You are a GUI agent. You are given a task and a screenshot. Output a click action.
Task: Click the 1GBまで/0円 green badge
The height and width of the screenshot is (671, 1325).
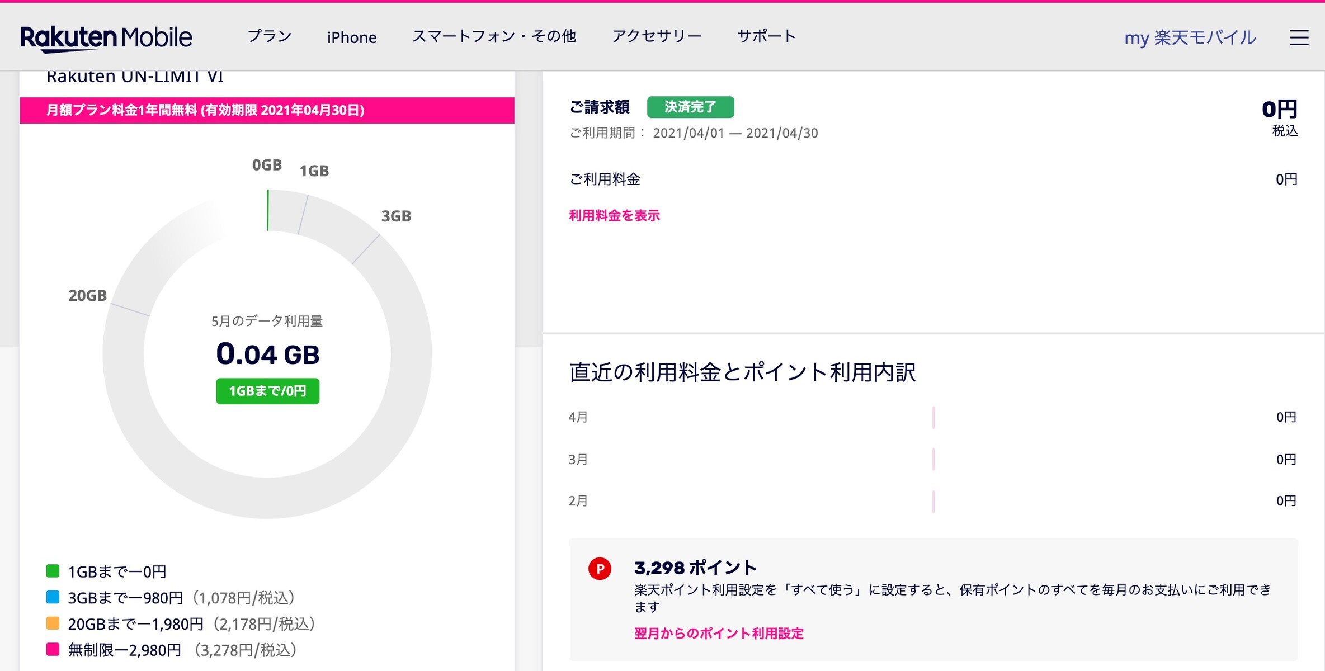tap(267, 391)
